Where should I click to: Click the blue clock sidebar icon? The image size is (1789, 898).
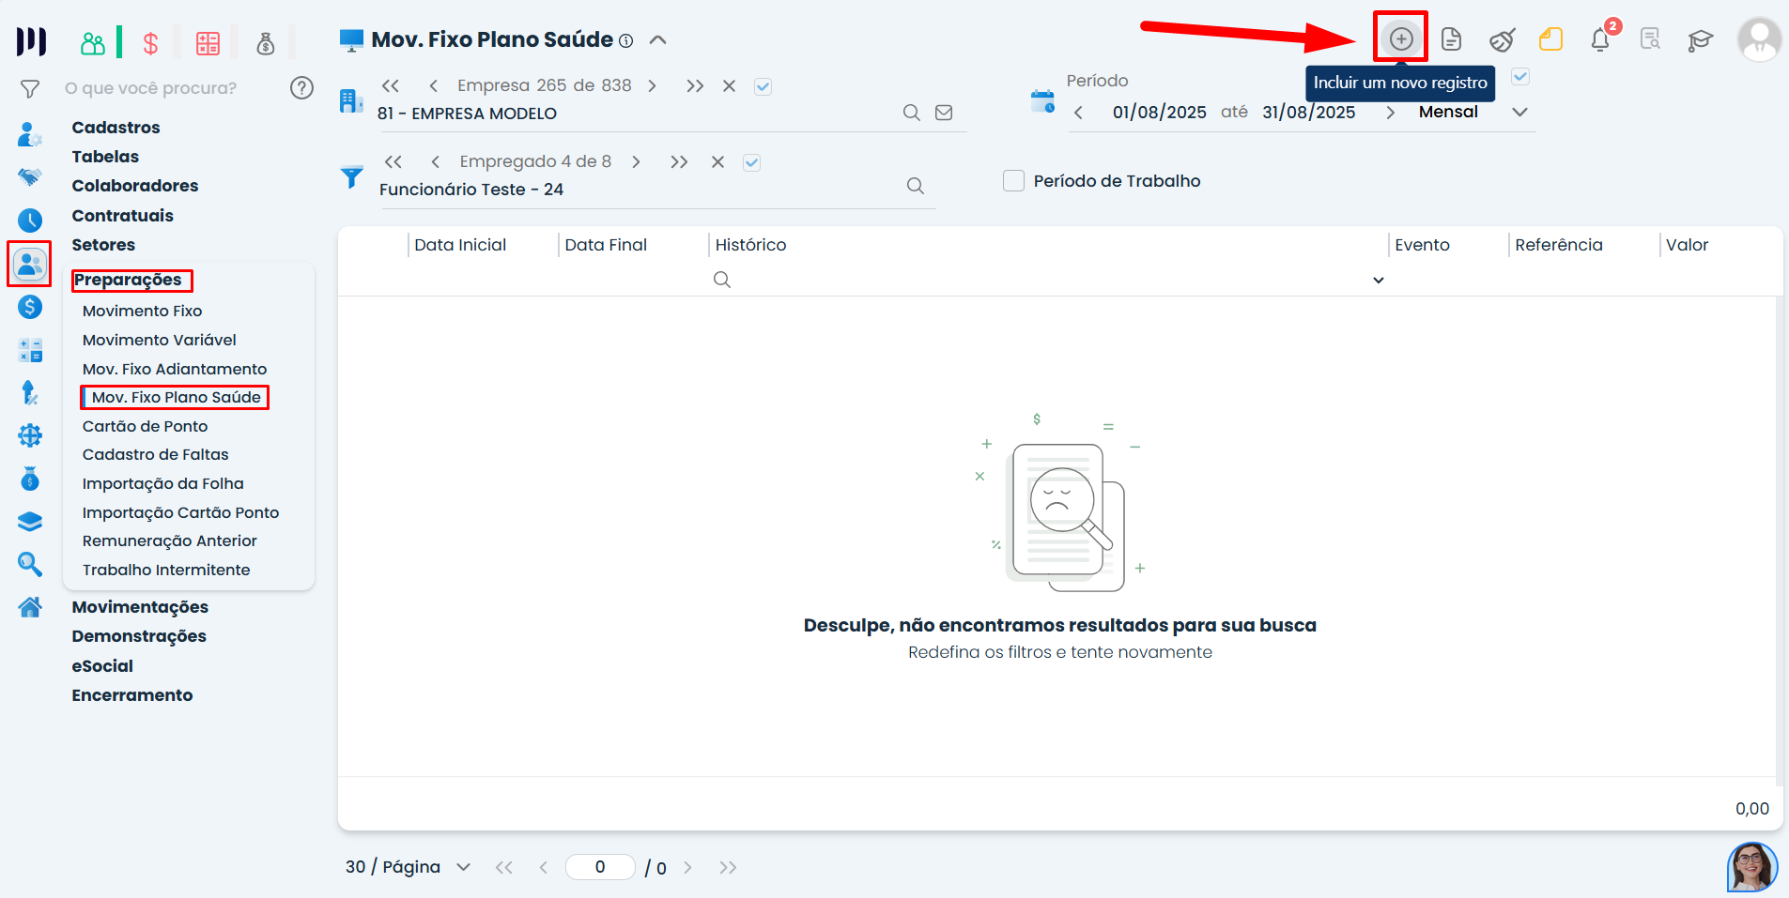(30, 221)
